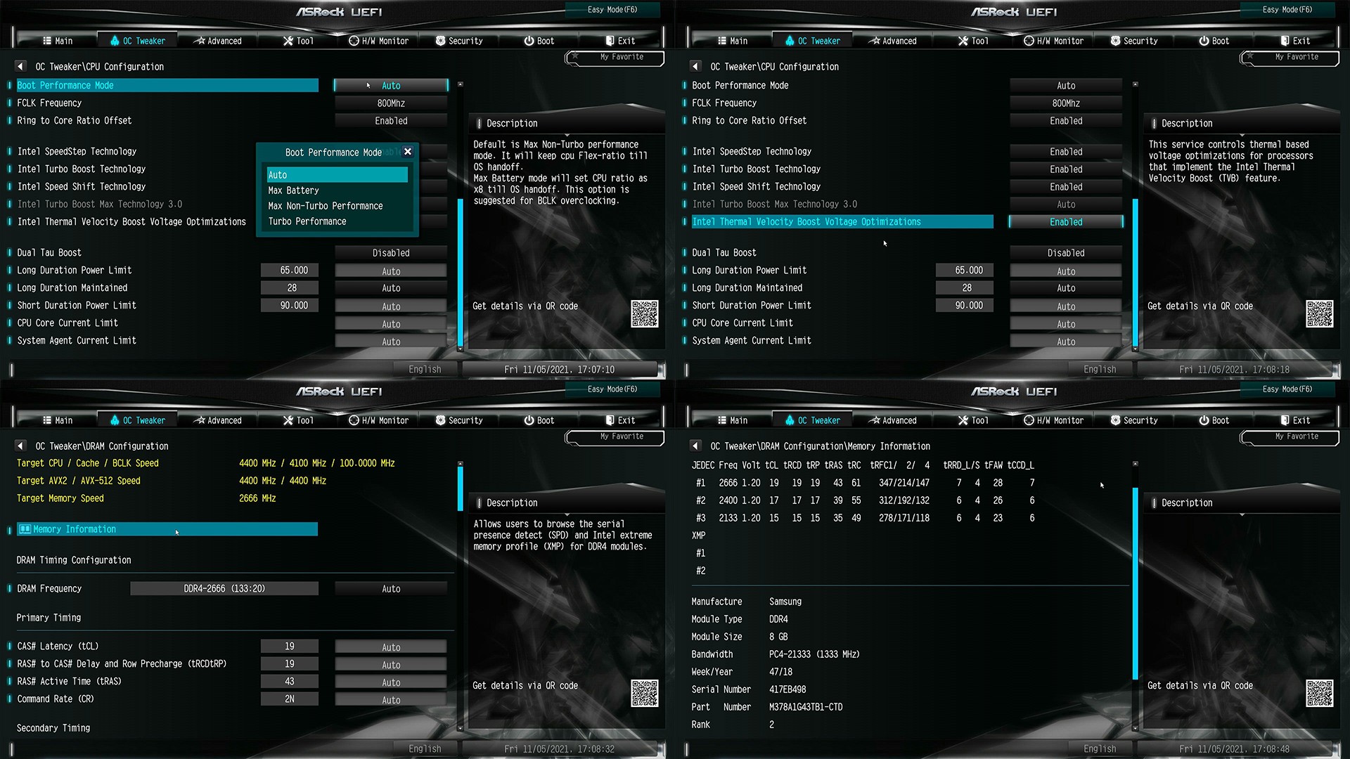This screenshot has height=759, width=1350.
Task: Click Tool wrench tab in Memory Information screen
Action: (972, 420)
